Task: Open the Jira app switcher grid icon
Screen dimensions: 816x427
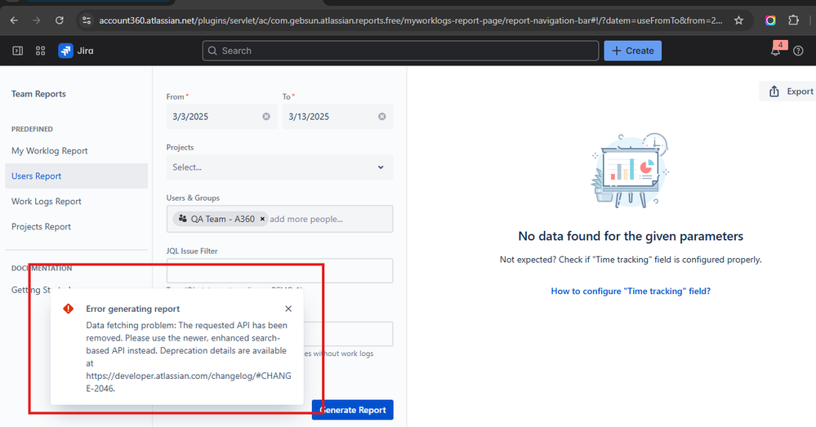Action: tap(40, 51)
